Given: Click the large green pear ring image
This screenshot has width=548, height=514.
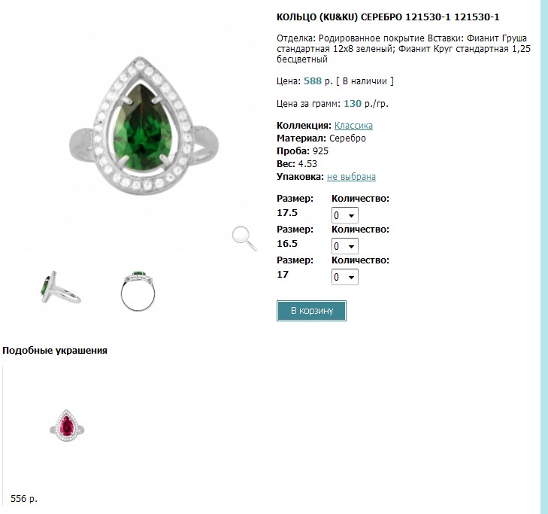Looking at the screenshot, I should (144, 126).
